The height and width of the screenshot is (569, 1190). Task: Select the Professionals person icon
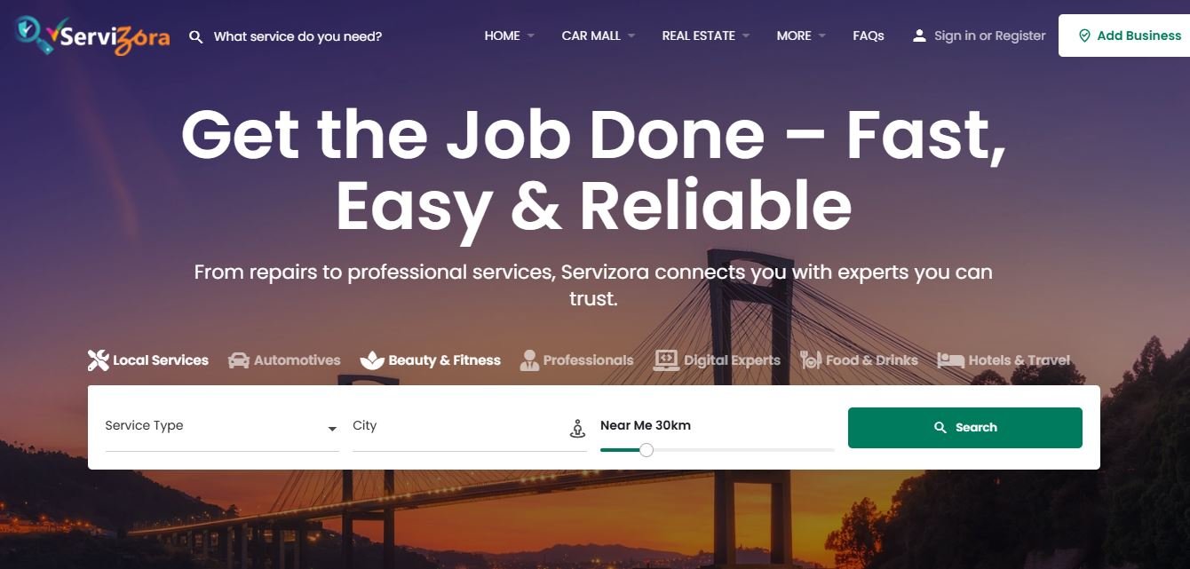529,360
